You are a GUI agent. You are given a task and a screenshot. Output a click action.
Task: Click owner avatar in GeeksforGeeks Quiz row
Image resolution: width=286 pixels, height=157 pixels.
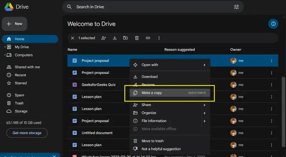pos(233,85)
